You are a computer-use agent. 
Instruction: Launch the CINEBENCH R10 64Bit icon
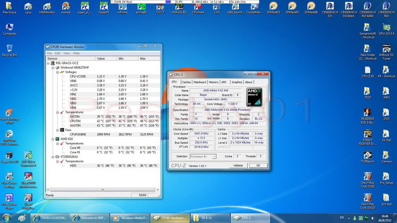(368, 10)
